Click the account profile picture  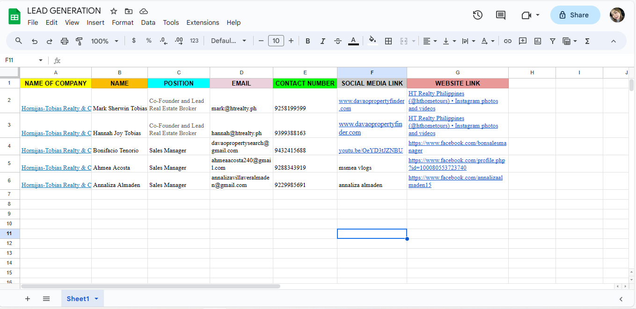(x=617, y=15)
